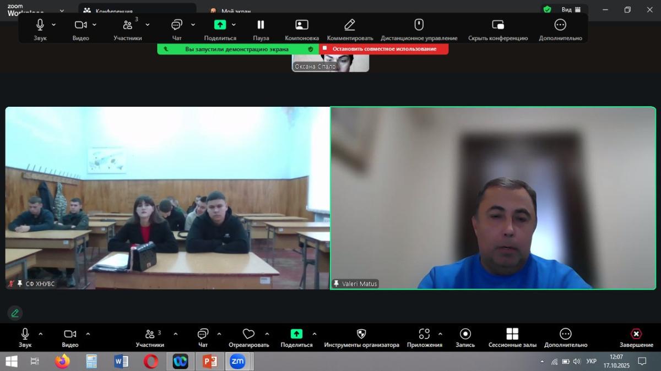The image size is (661, 371).
Task: Toggle camera via bottom bar Видео
Action: point(70,337)
